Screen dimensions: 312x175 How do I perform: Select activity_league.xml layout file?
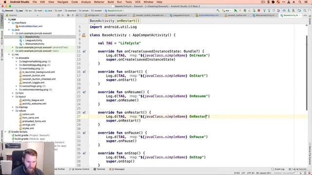(x=33, y=100)
